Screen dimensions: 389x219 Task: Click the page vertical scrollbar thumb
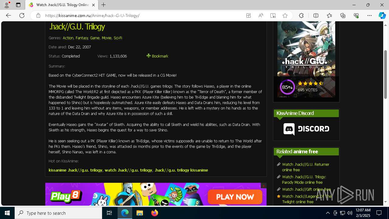385,74
